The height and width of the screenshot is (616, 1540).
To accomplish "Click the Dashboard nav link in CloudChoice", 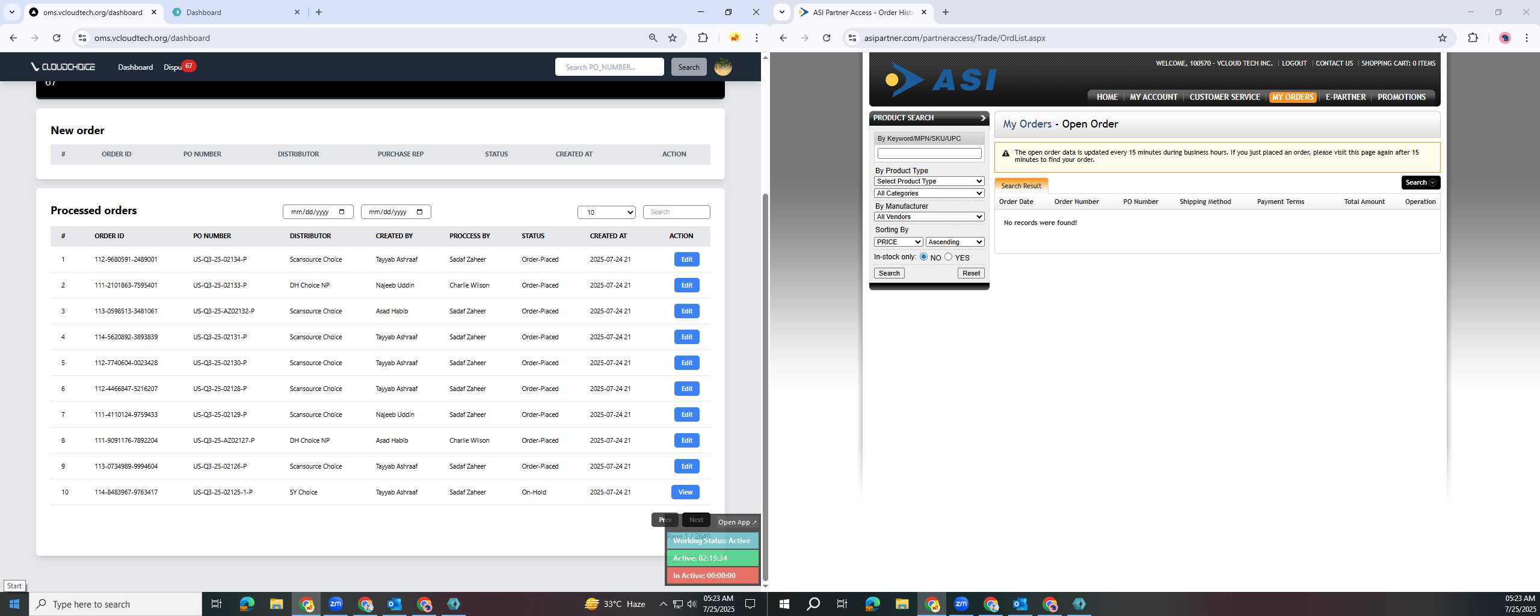I will point(135,67).
